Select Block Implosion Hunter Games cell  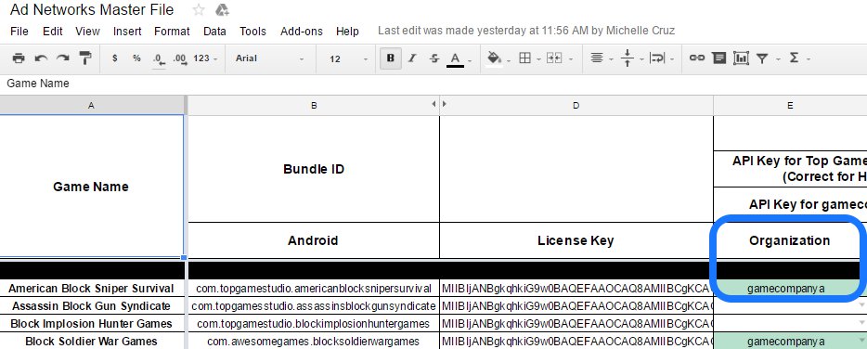tap(91, 324)
